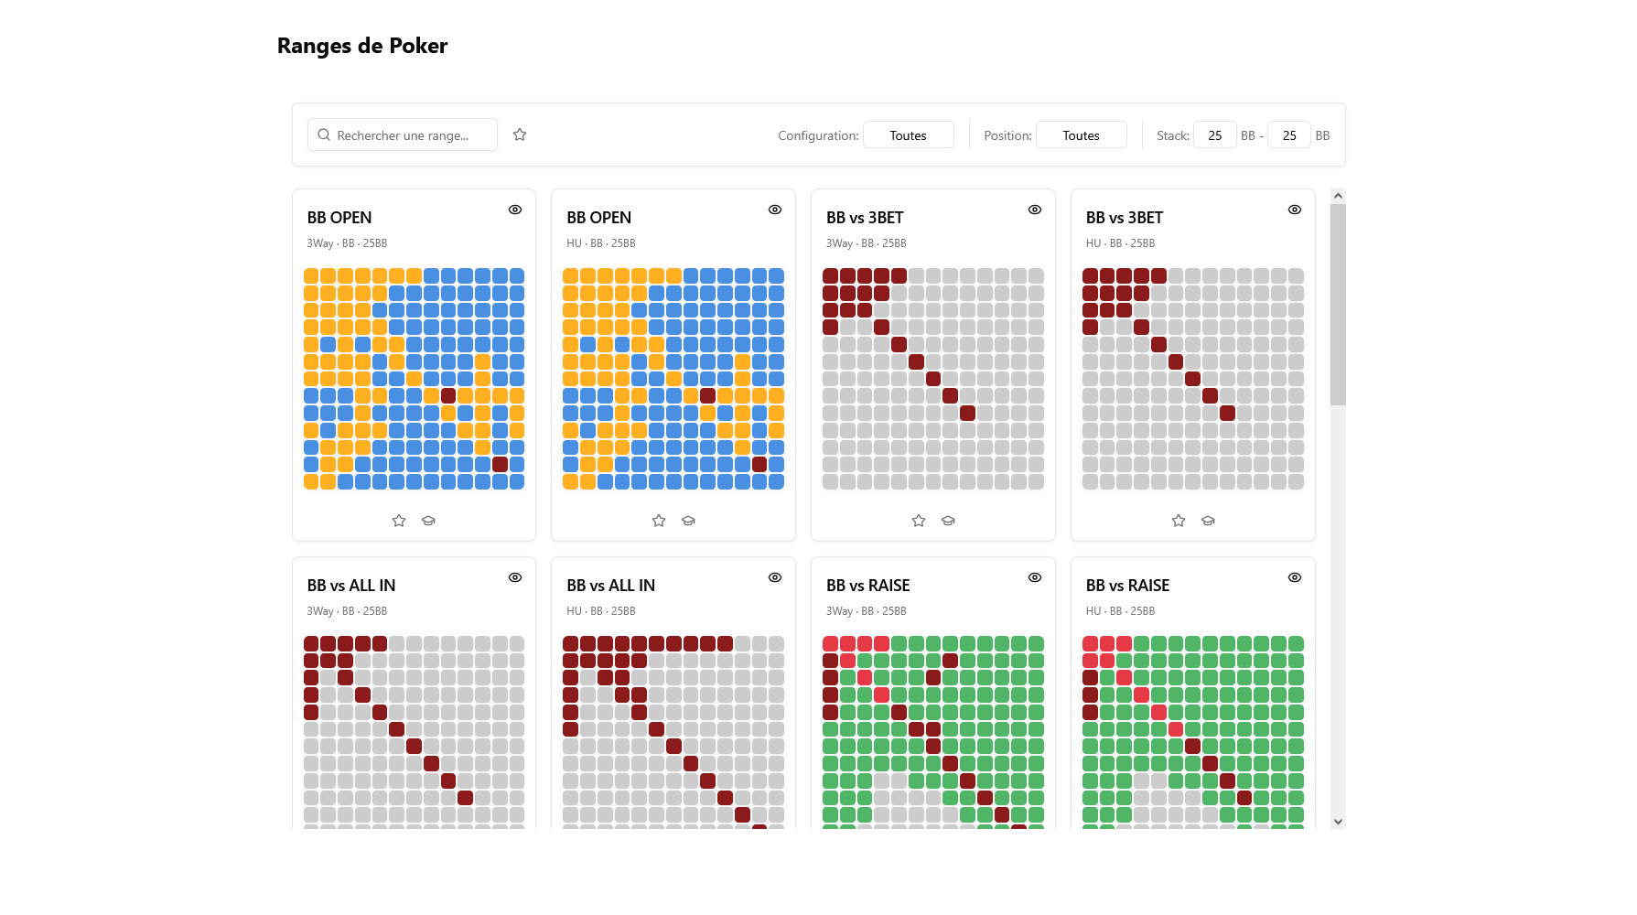Start training on BB vs 3BET HU
This screenshot has width=1637, height=915.
click(x=1208, y=521)
